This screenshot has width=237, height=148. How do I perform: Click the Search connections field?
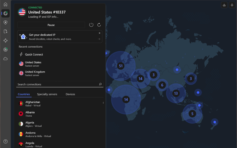58,84
